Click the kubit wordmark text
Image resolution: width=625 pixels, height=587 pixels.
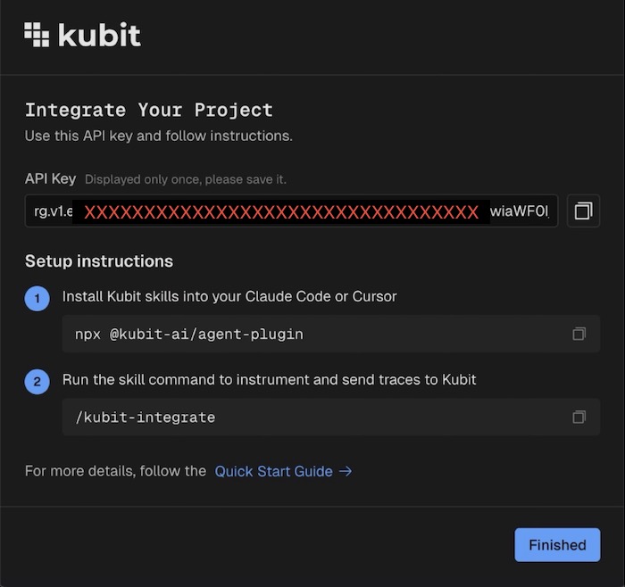[99, 35]
